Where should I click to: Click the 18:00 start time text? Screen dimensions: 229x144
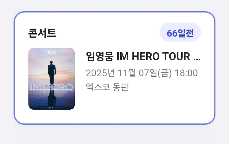coord(186,73)
